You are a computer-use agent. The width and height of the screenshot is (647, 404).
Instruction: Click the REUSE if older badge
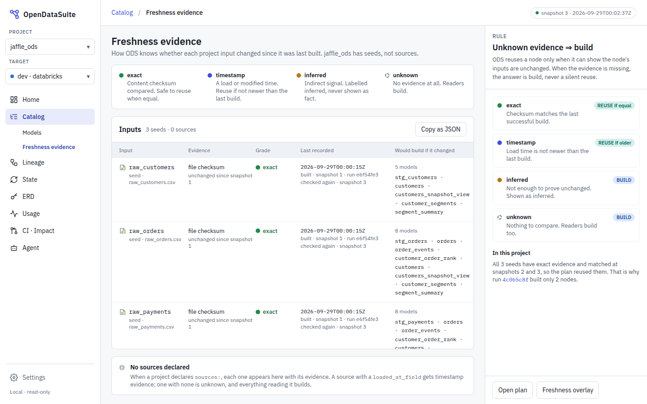click(615, 143)
